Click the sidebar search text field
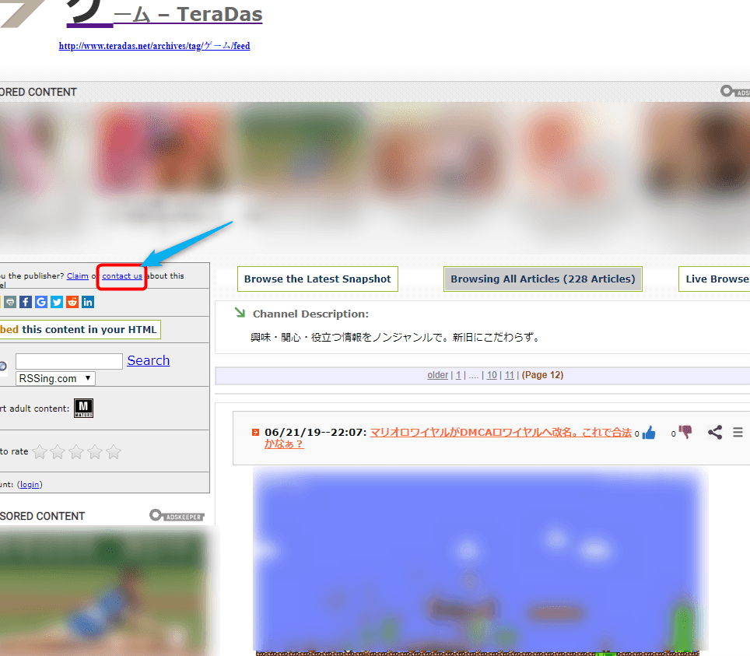The image size is (750, 656). pyautogui.click(x=68, y=361)
